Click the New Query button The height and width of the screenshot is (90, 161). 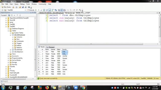pyautogui.click(x=6, y=7)
